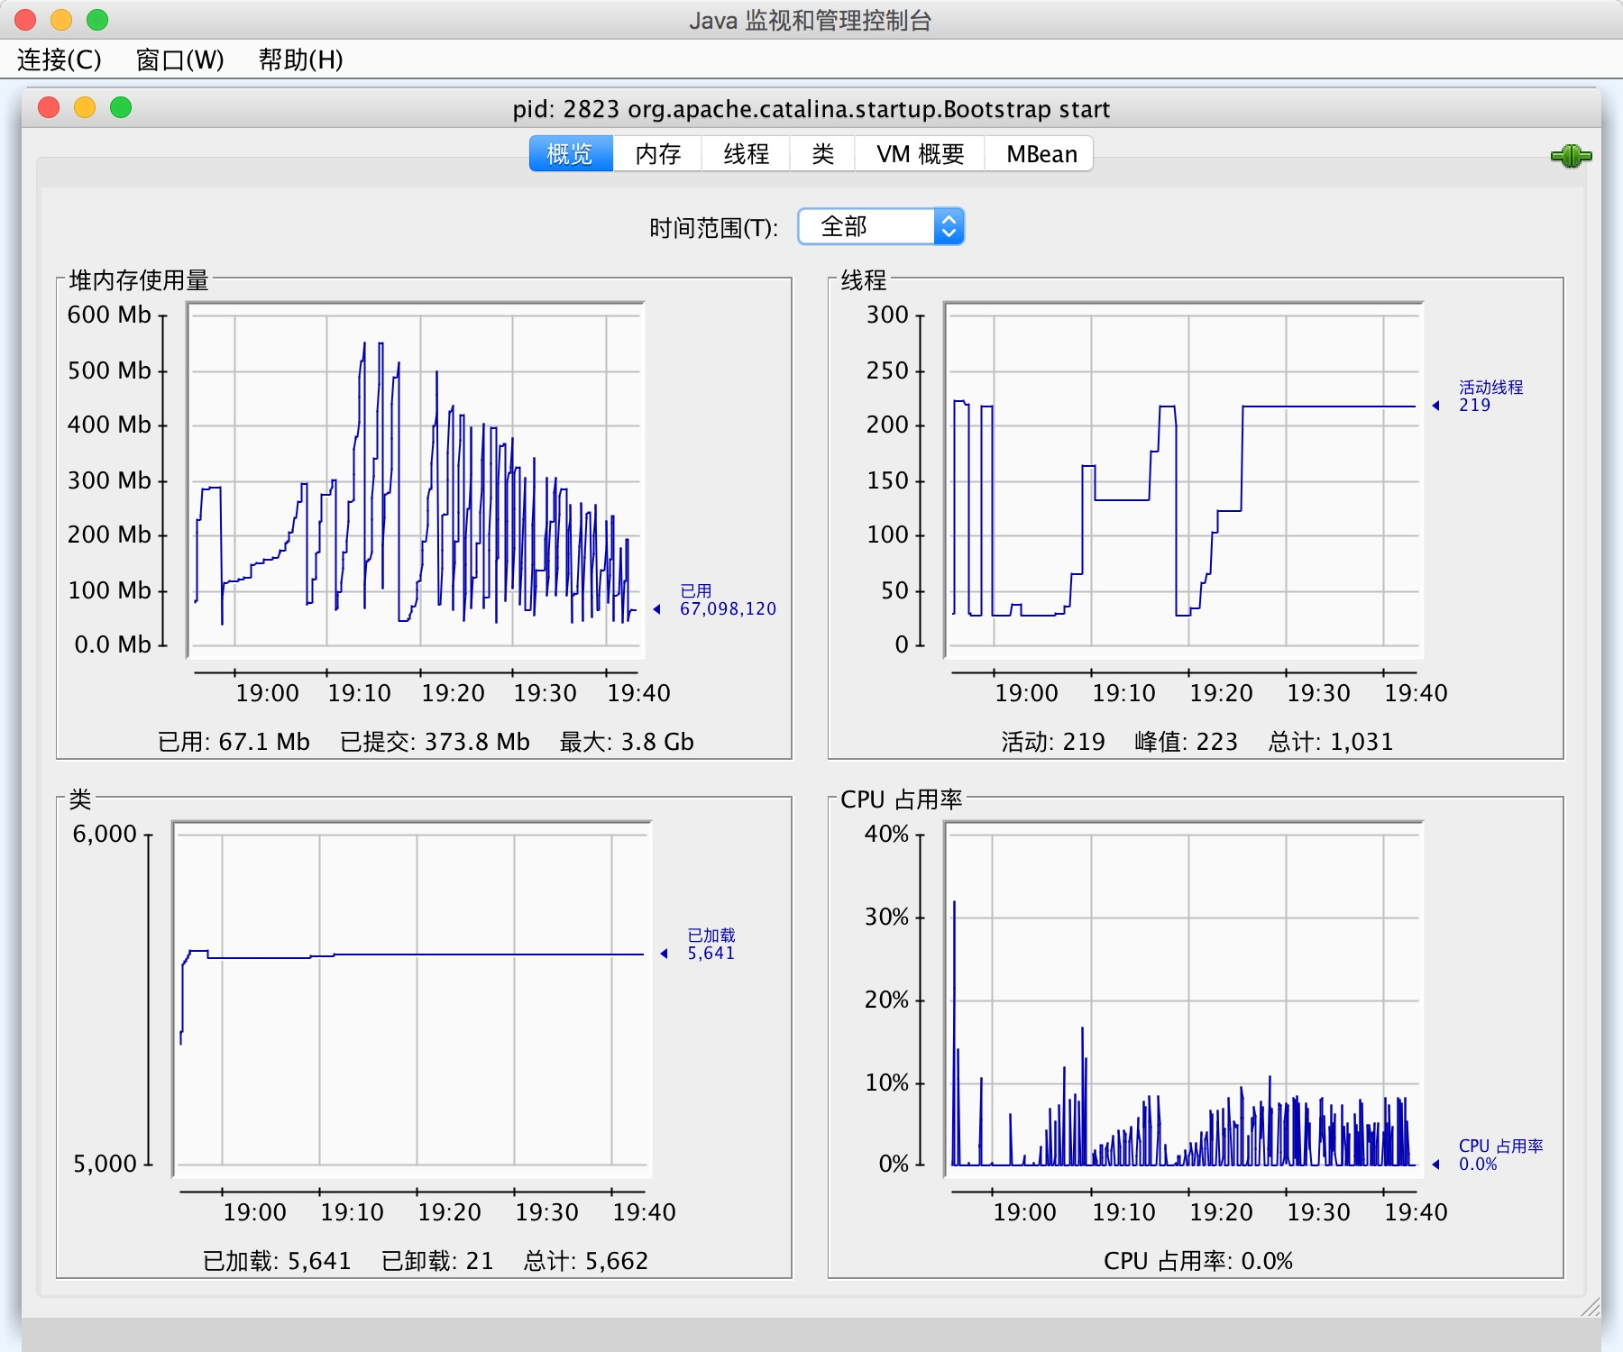
Task: Click the pid 2823 inner window title
Action: pyautogui.click(x=811, y=109)
